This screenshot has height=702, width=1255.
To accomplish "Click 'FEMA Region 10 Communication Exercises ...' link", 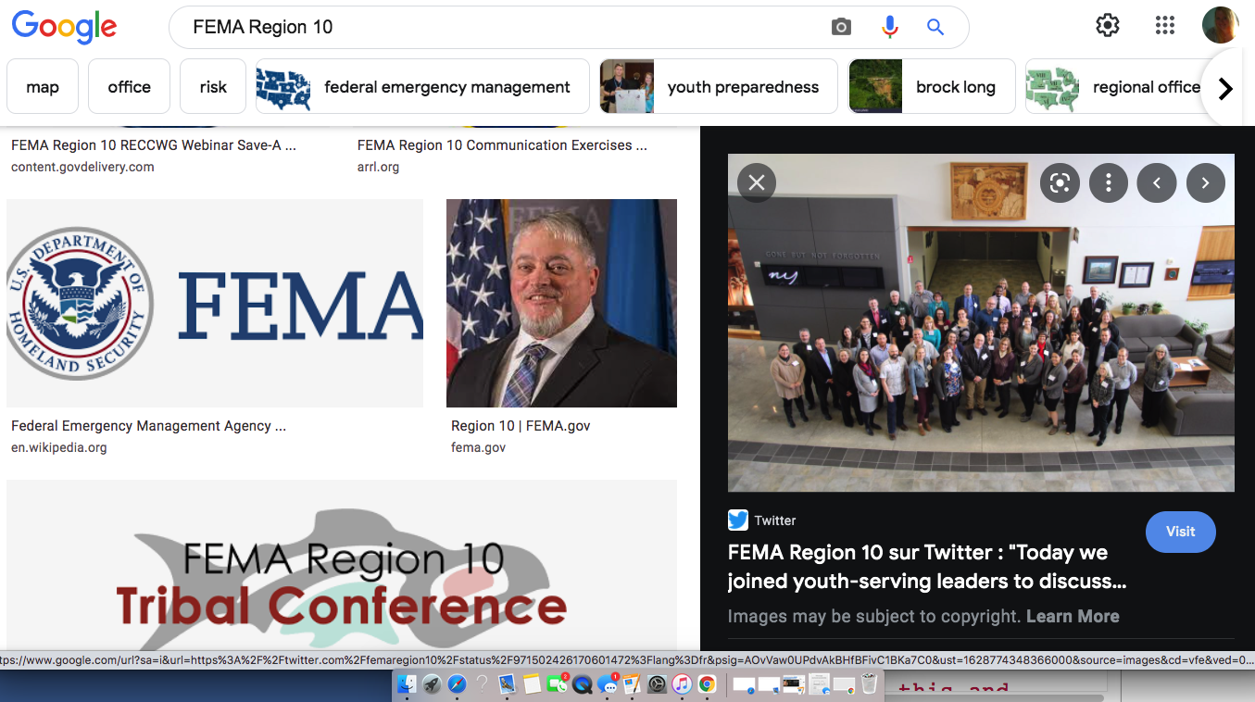I will point(502,145).
